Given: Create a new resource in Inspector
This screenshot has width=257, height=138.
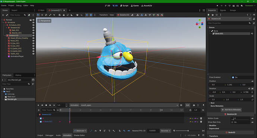Looking at the screenshot, I should tap(209, 15).
